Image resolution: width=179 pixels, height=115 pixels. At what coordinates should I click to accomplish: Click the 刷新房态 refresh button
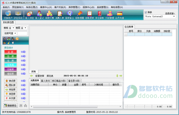click(x=10, y=105)
